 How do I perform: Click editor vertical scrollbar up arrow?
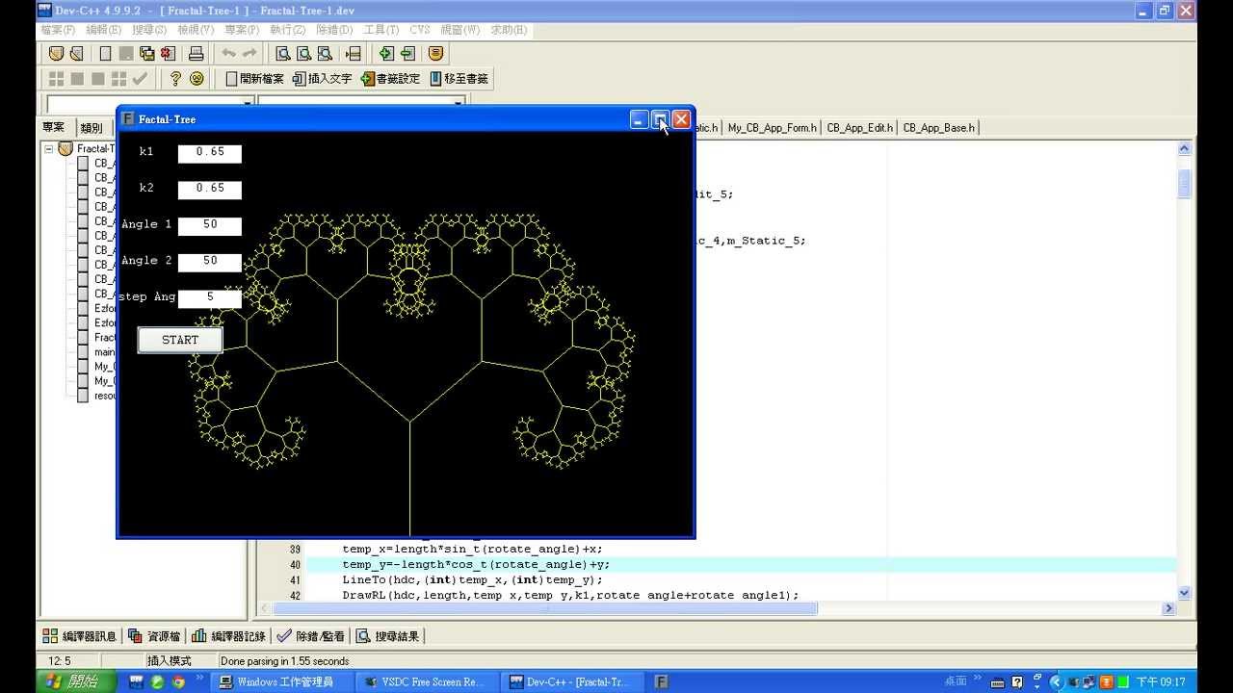click(1185, 148)
